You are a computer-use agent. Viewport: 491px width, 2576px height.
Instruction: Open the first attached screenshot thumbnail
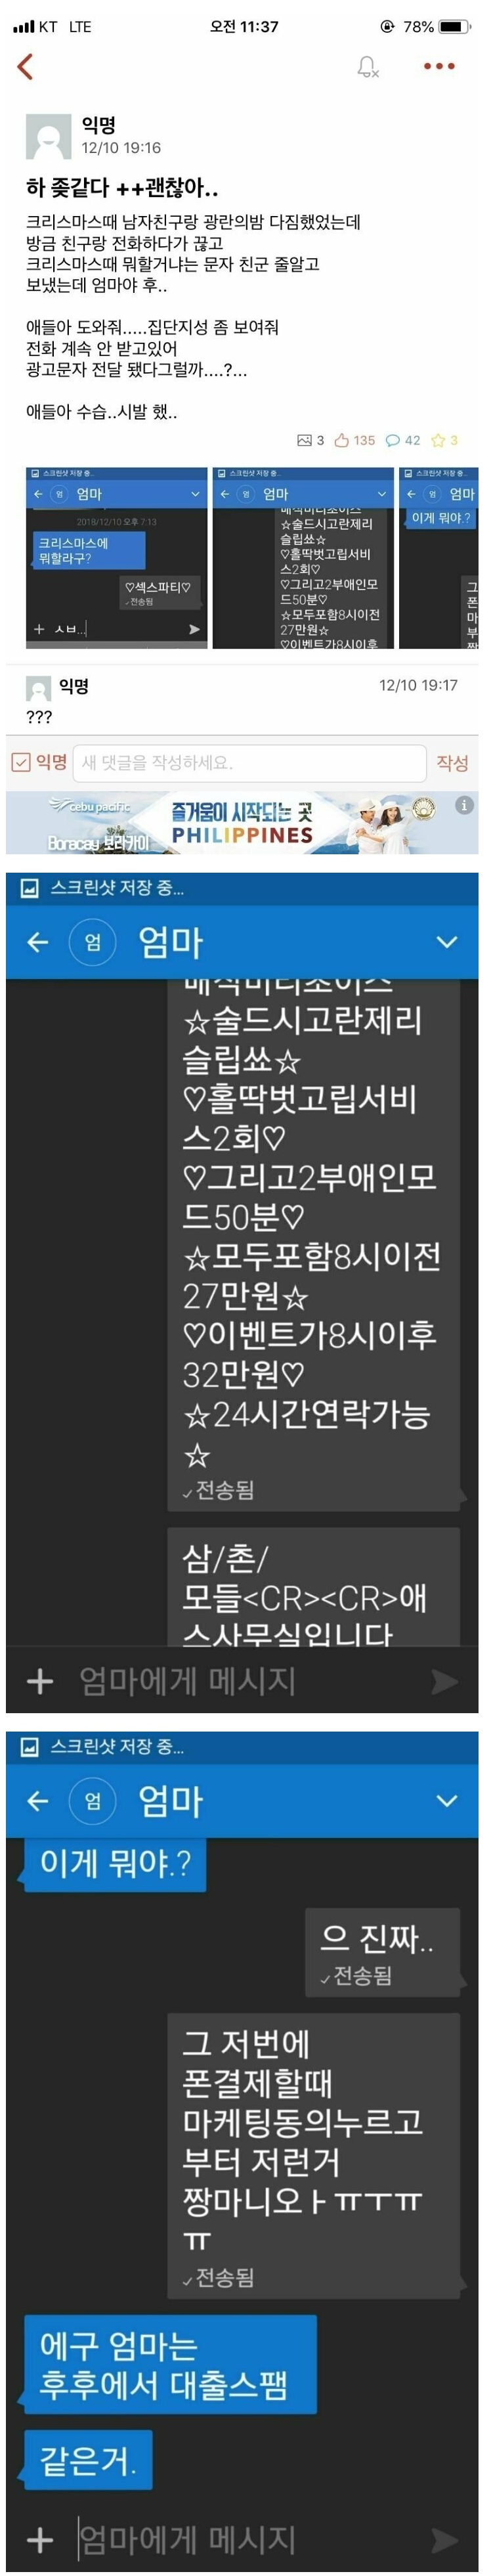pyautogui.click(x=116, y=558)
